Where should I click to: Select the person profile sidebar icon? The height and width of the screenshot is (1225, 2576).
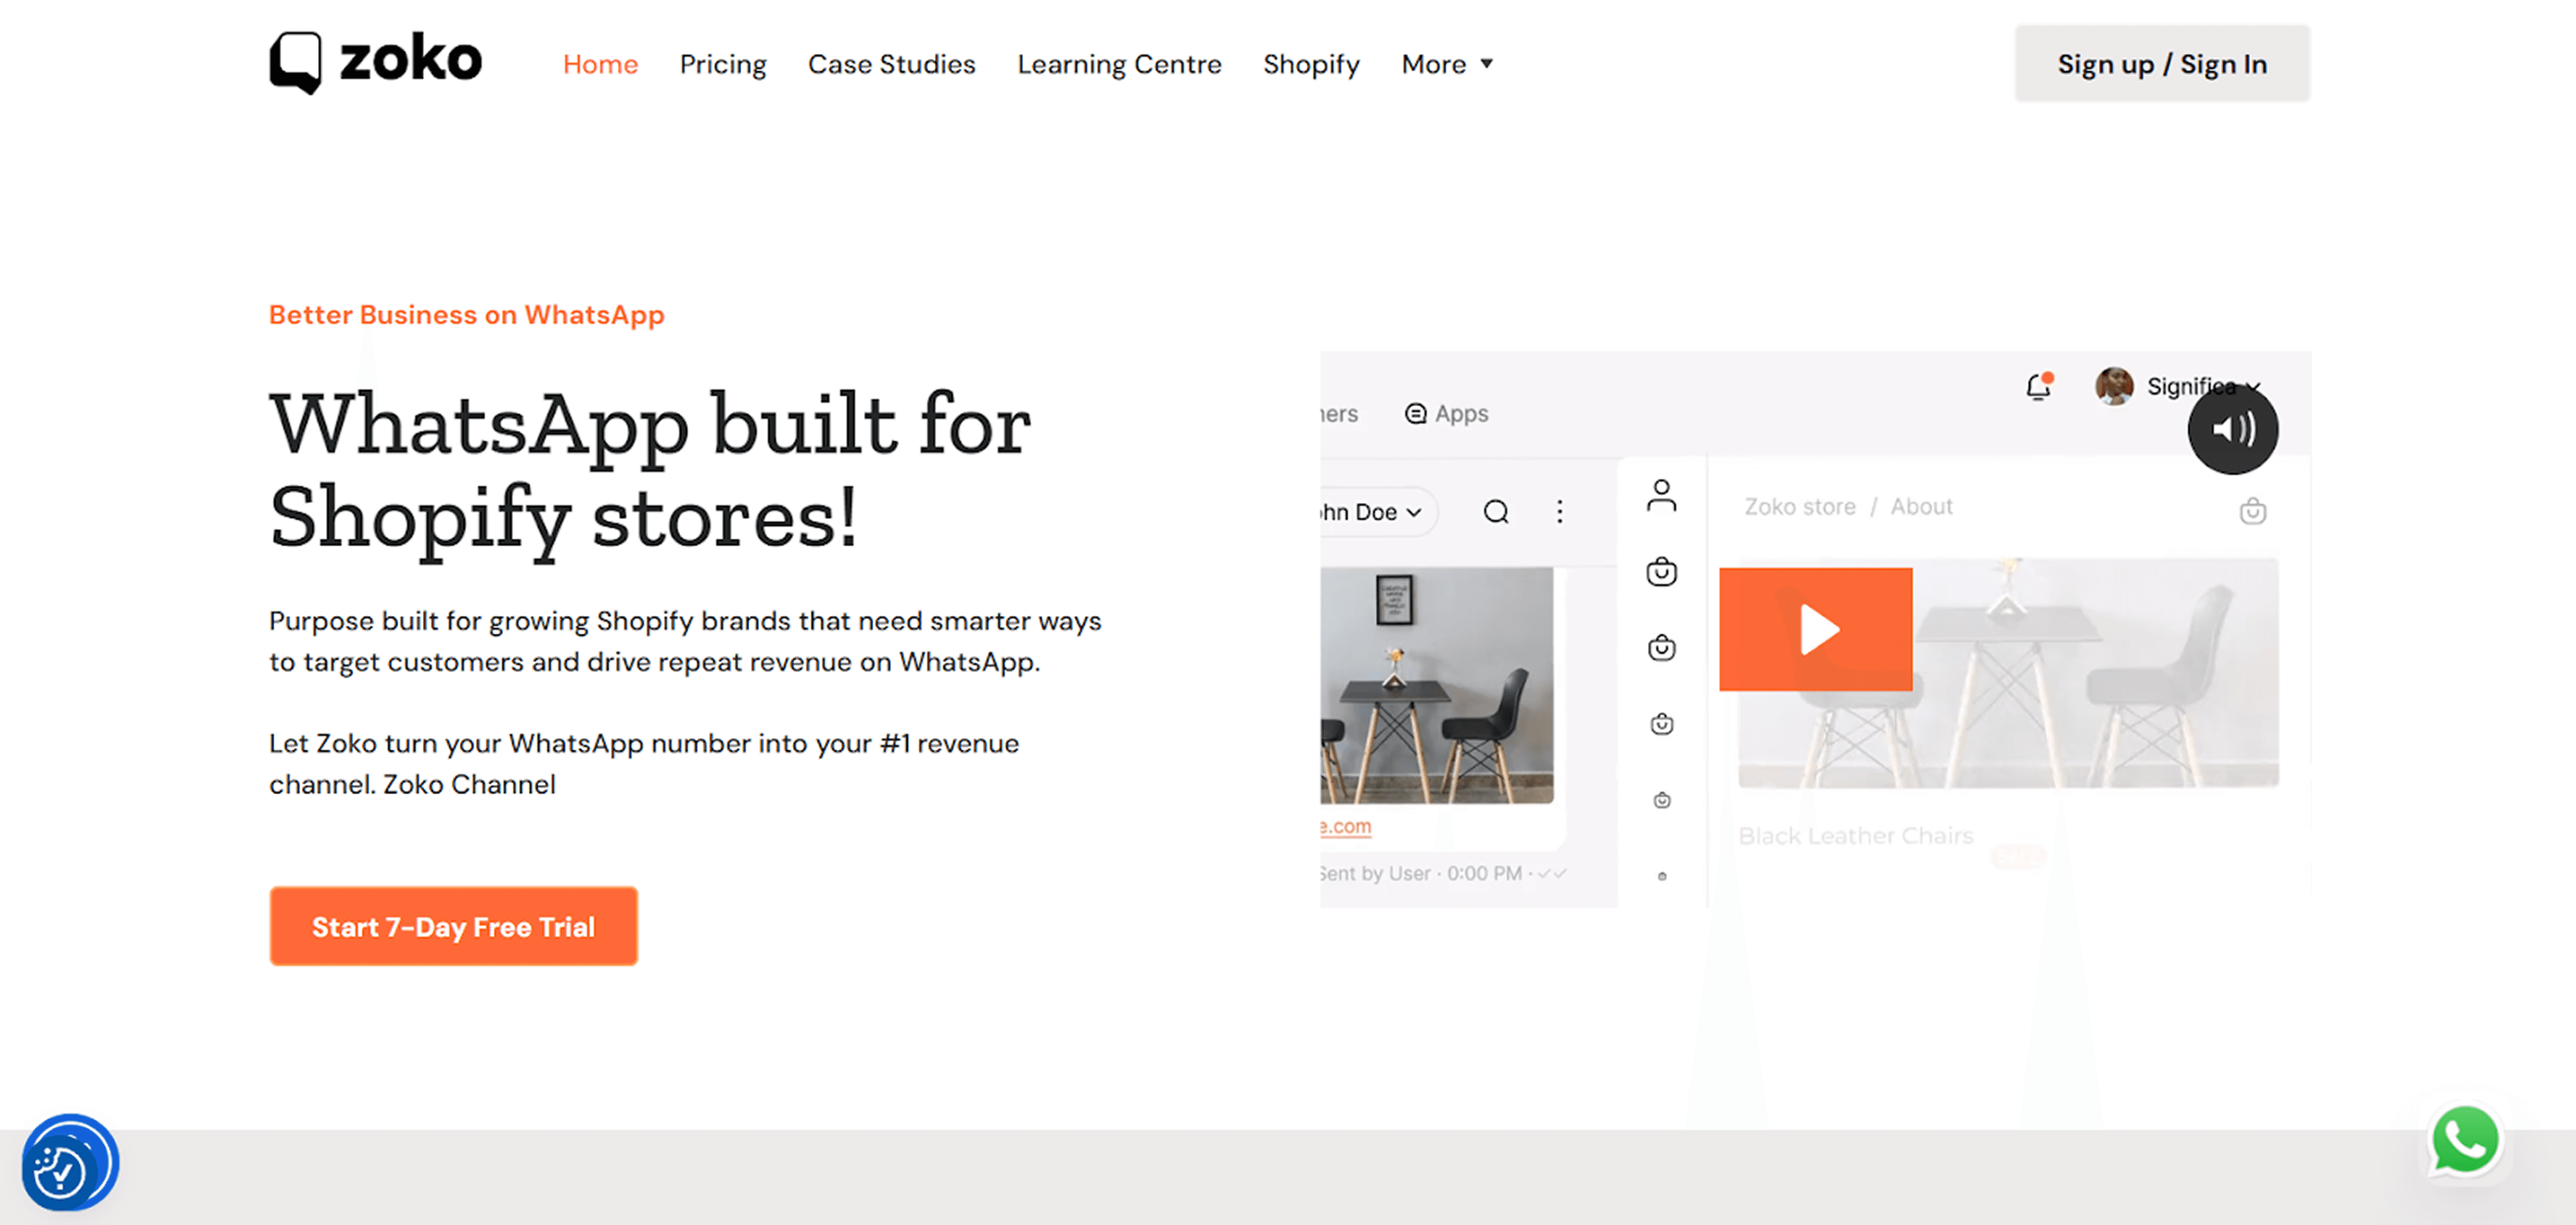1661,495
